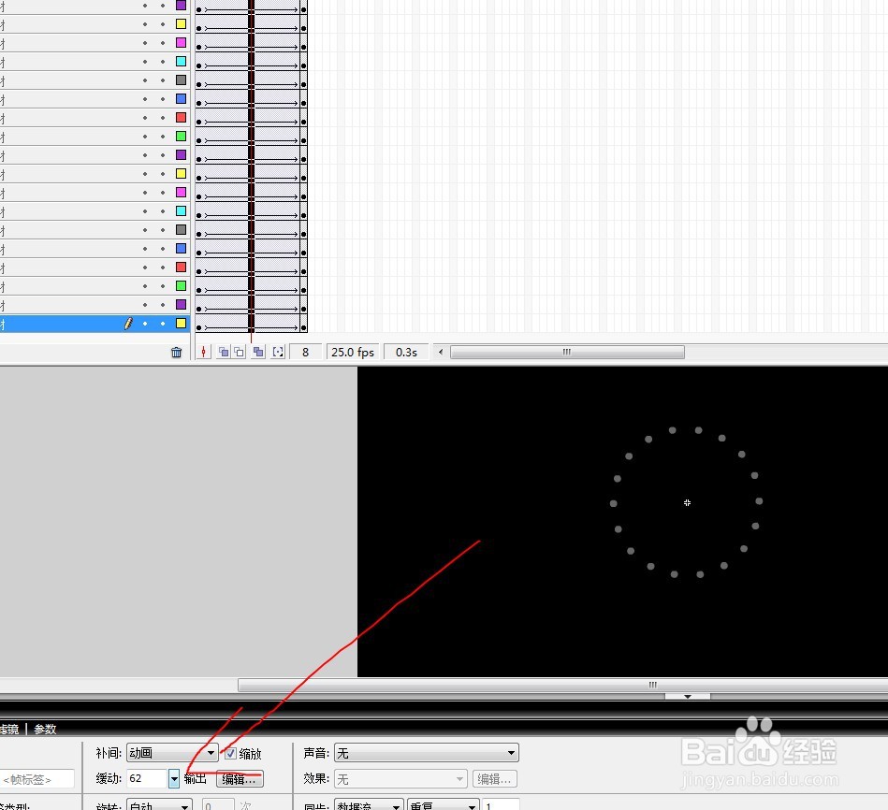Check the 缩放 (scale) checkbox
This screenshot has width=888, height=810.
click(230, 753)
